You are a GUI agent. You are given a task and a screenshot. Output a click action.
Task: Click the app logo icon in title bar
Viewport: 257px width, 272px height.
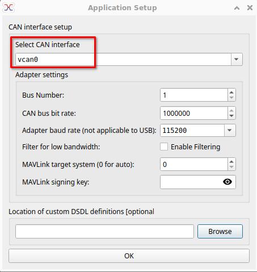[x=9, y=8]
